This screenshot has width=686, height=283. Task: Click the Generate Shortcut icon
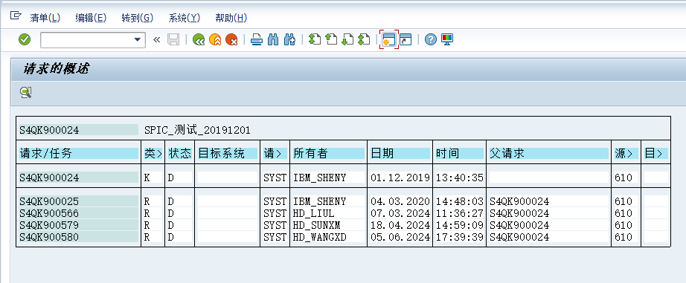click(405, 40)
